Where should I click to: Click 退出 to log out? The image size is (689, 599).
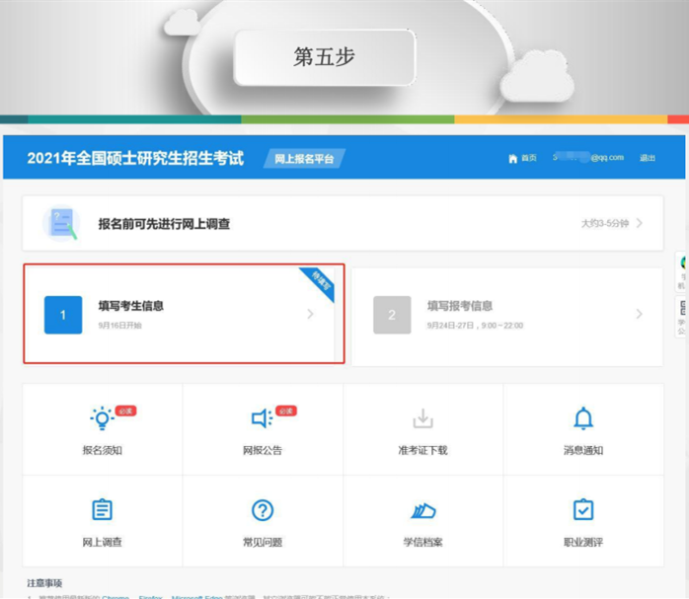point(648,158)
